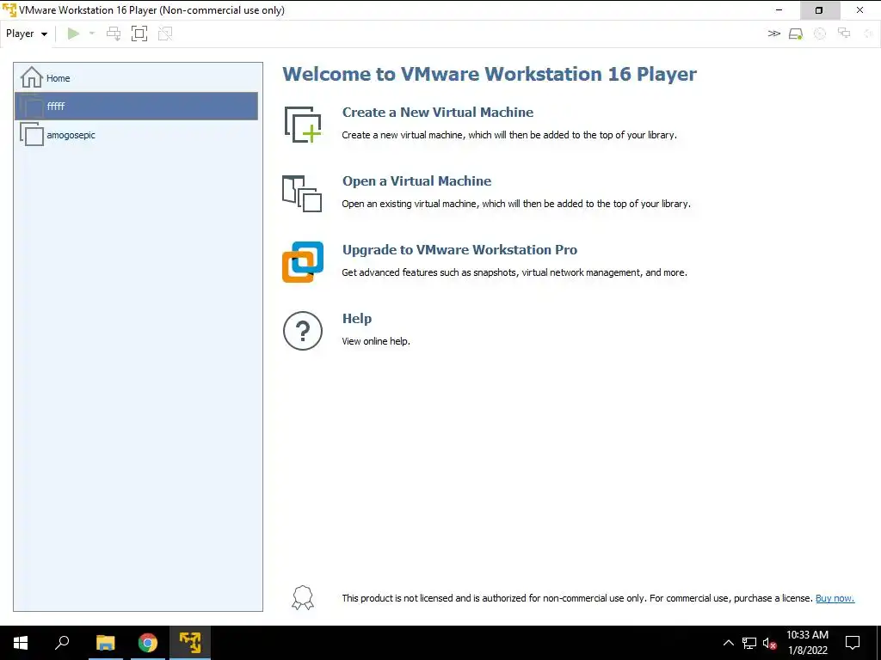
Task: Click the new virtual machine plus icon
Action: point(303,124)
